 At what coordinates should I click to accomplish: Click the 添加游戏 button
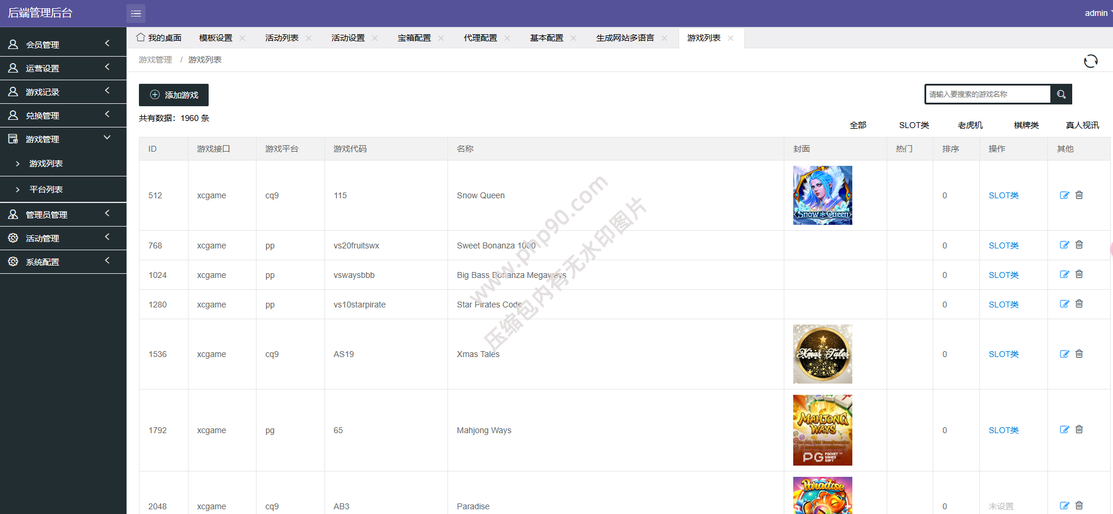click(x=174, y=95)
